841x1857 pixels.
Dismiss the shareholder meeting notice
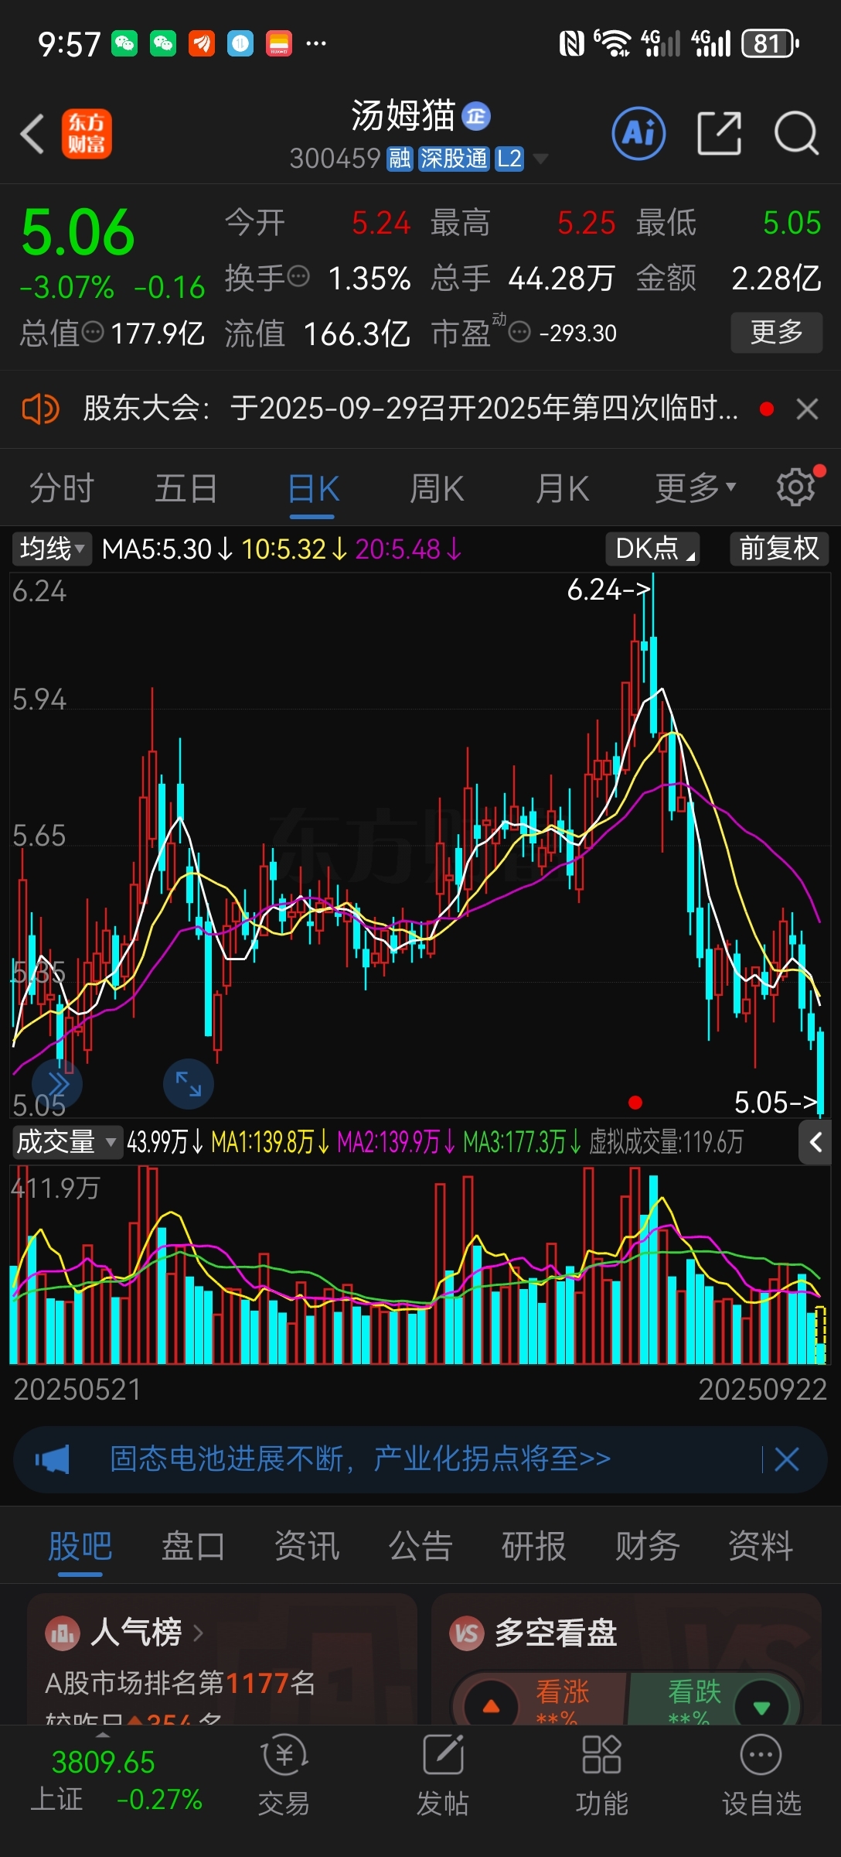807,409
